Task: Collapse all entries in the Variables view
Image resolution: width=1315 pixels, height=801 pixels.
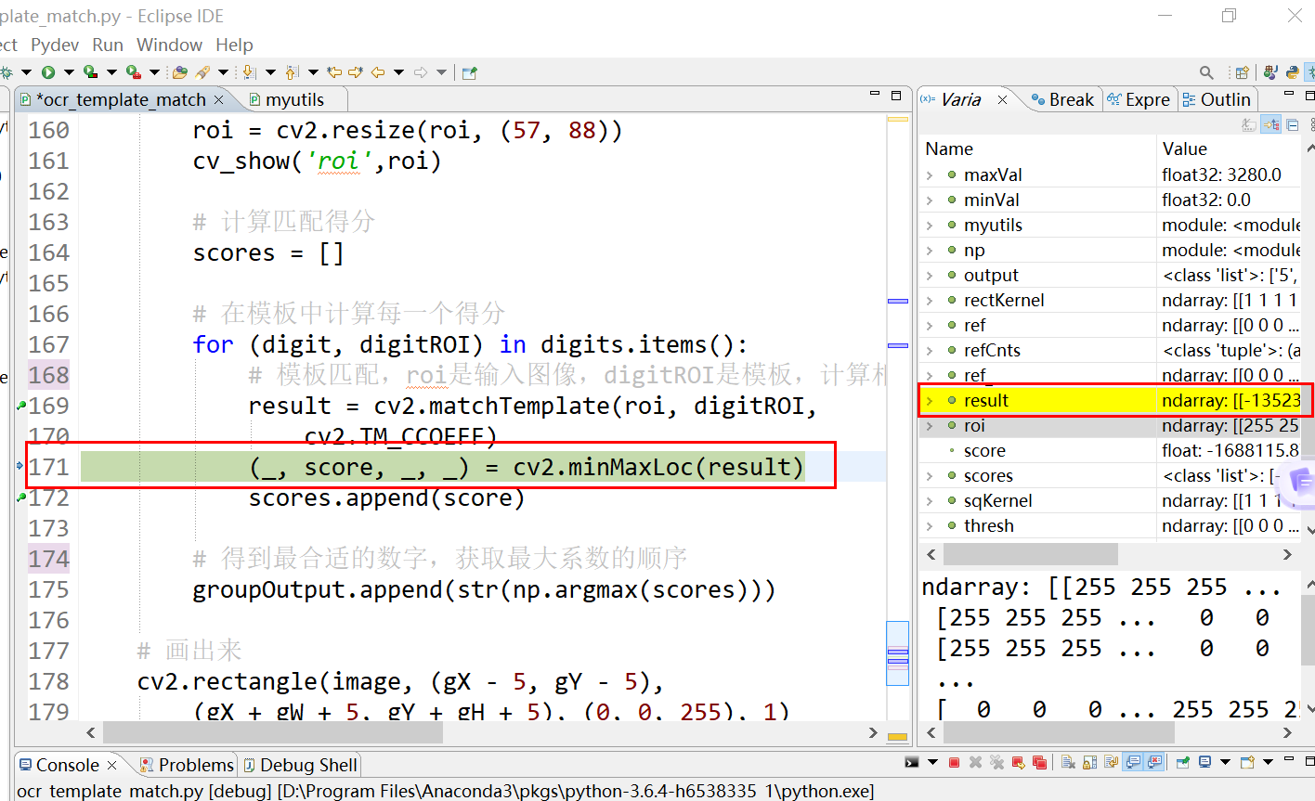Action: [x=1292, y=124]
